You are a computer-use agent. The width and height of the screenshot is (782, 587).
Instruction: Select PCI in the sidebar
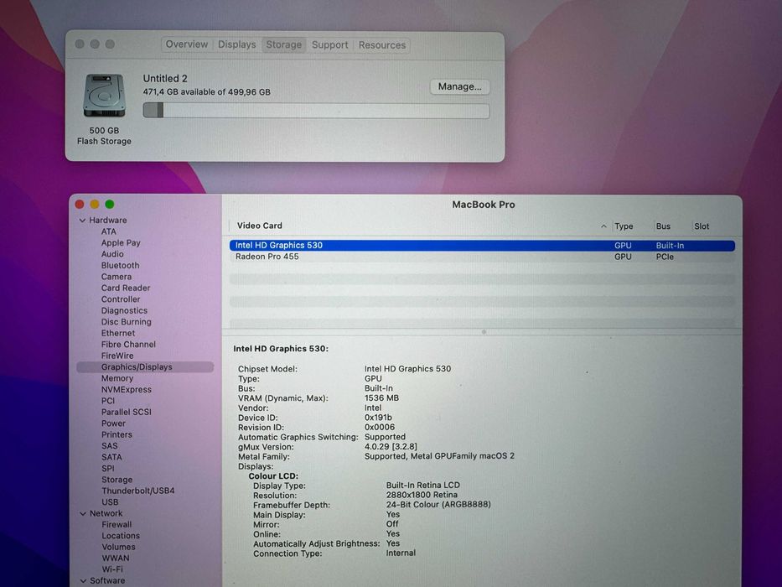[x=108, y=401]
